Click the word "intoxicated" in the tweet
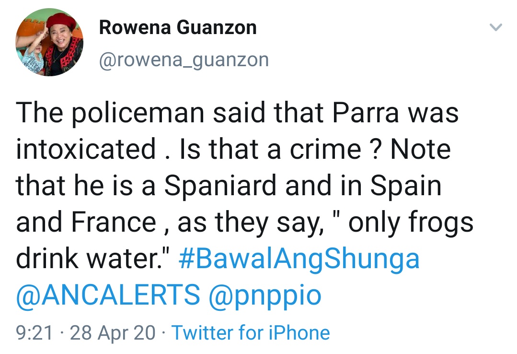Image resolution: width=517 pixels, height=354 pixels. pyautogui.click(x=86, y=150)
